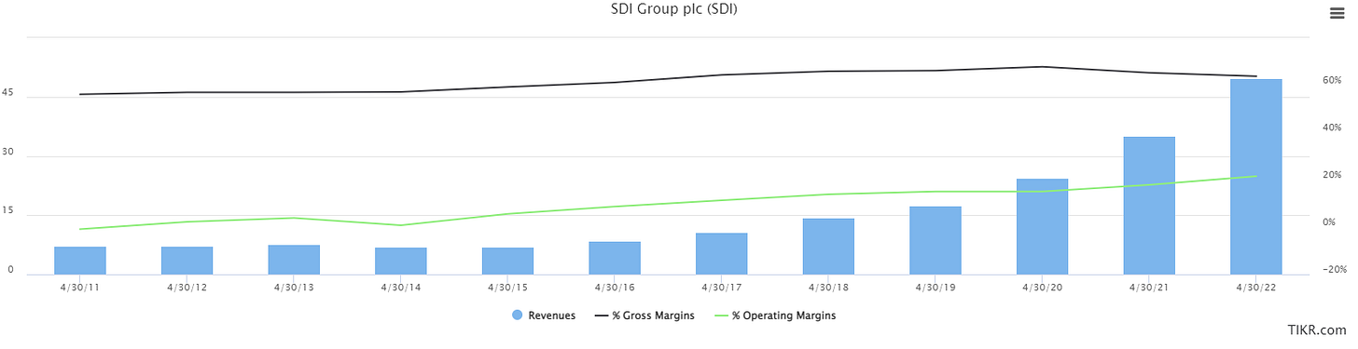The width and height of the screenshot is (1358, 349).
Task: Click the 4/30/21 x-axis label
Action: [x=1149, y=288]
